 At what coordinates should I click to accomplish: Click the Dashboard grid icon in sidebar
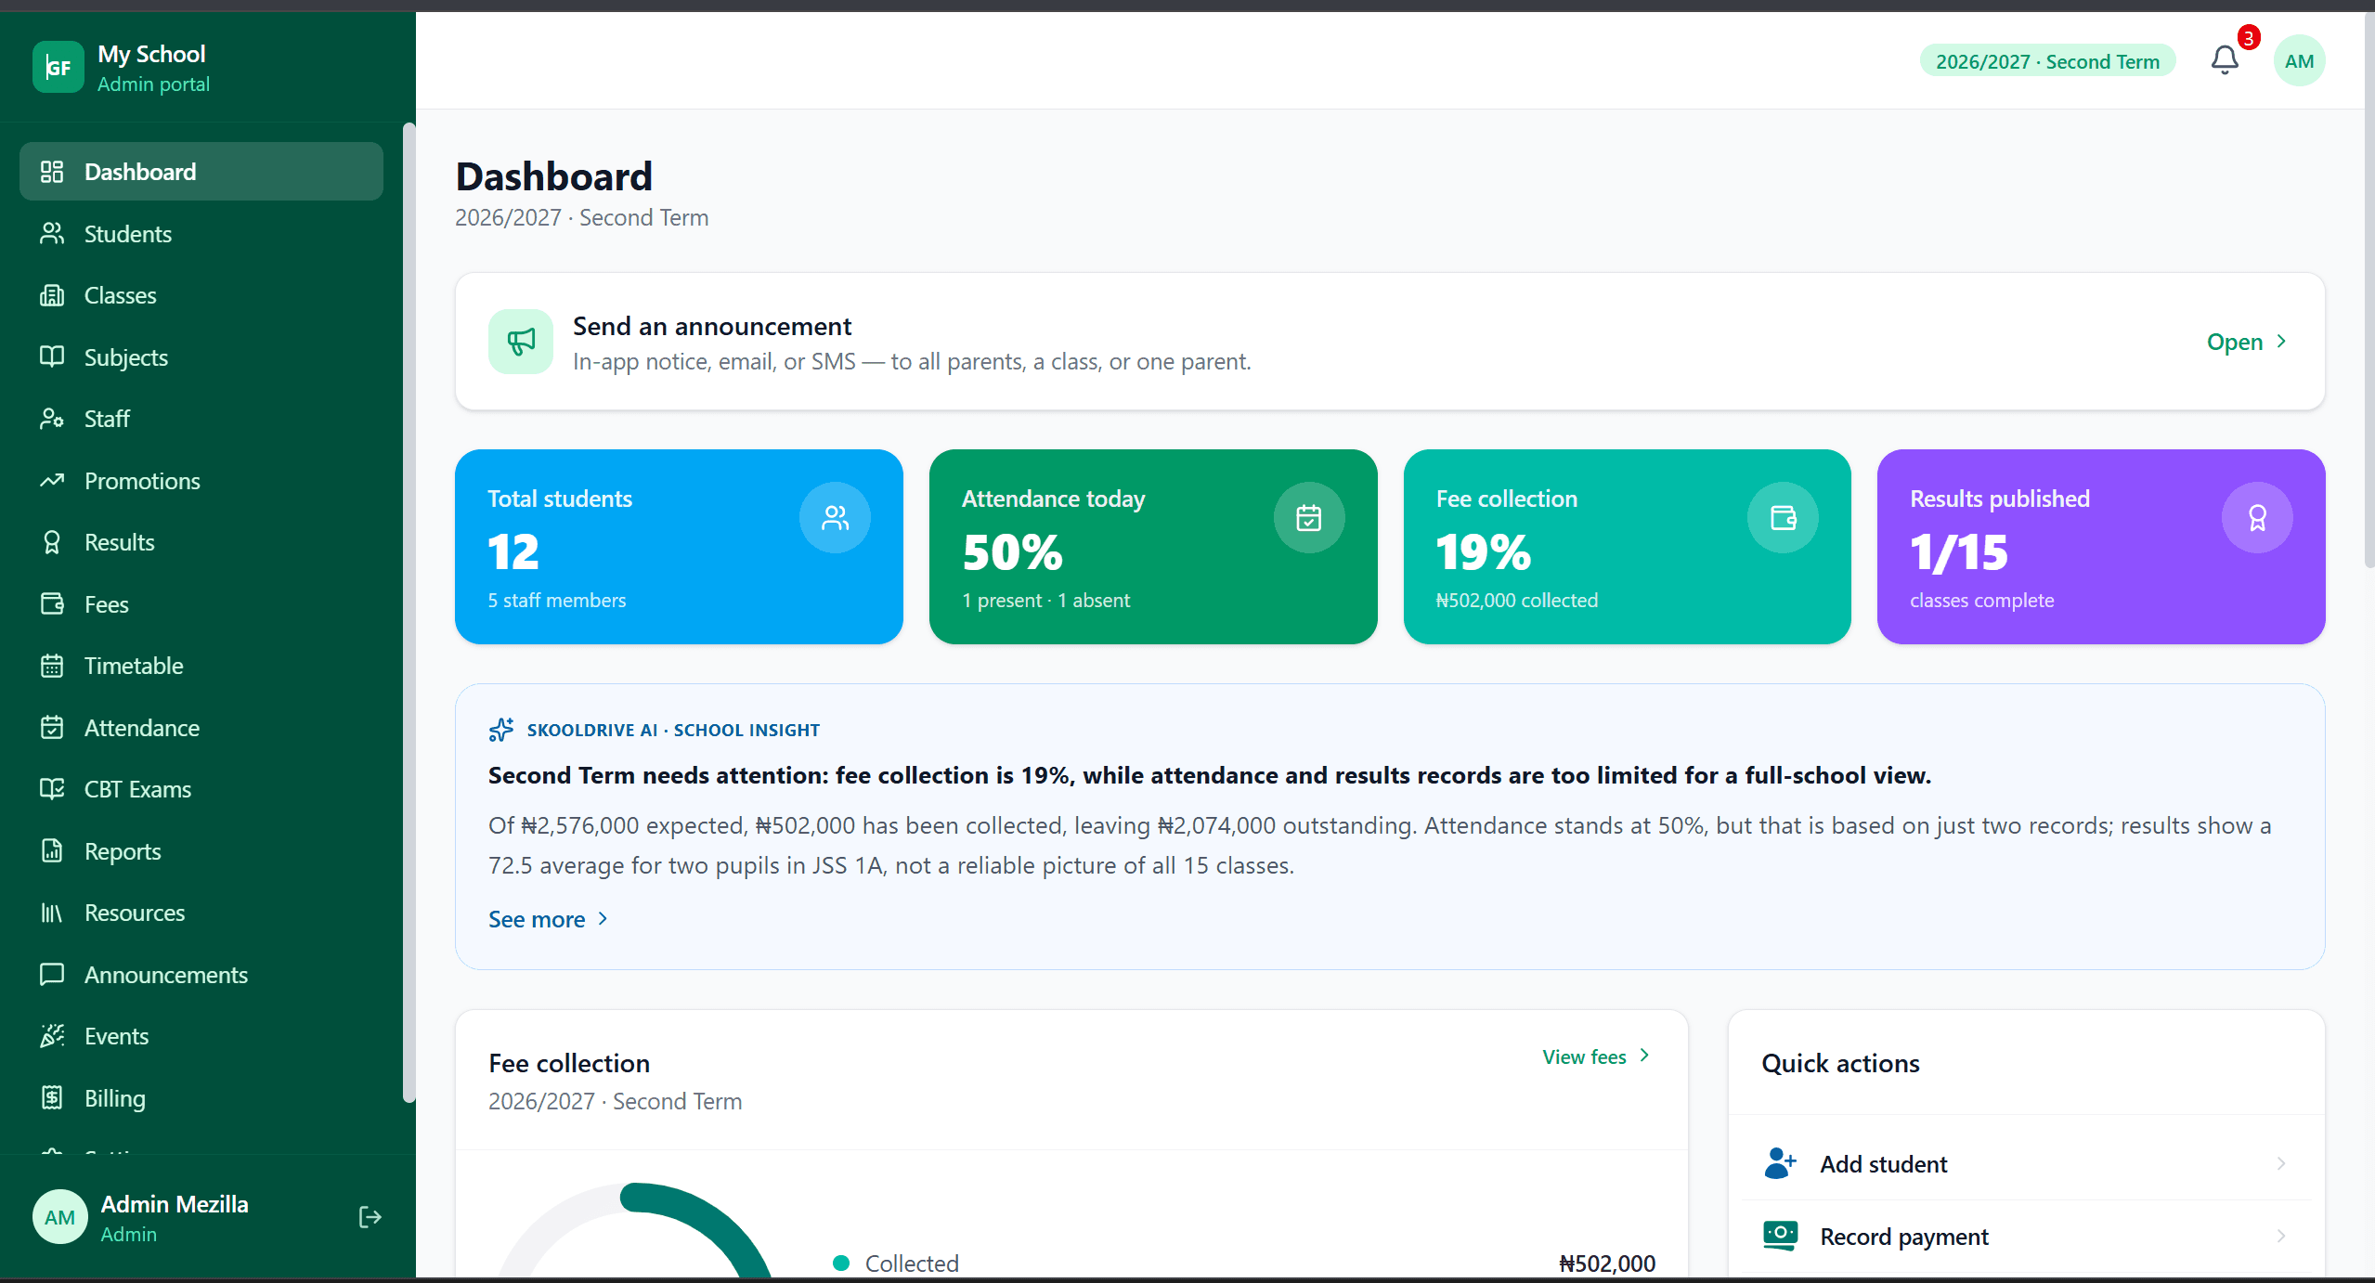pos(52,172)
